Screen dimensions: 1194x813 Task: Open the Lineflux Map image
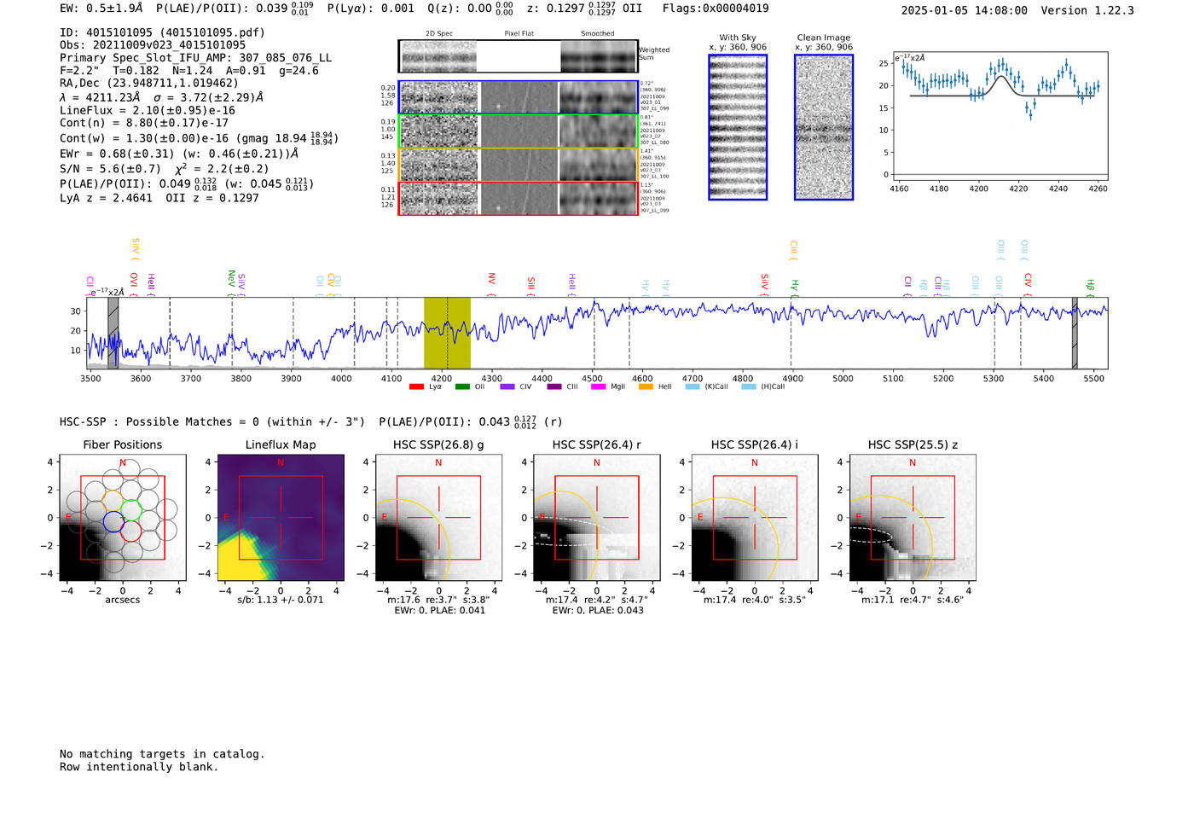[281, 518]
